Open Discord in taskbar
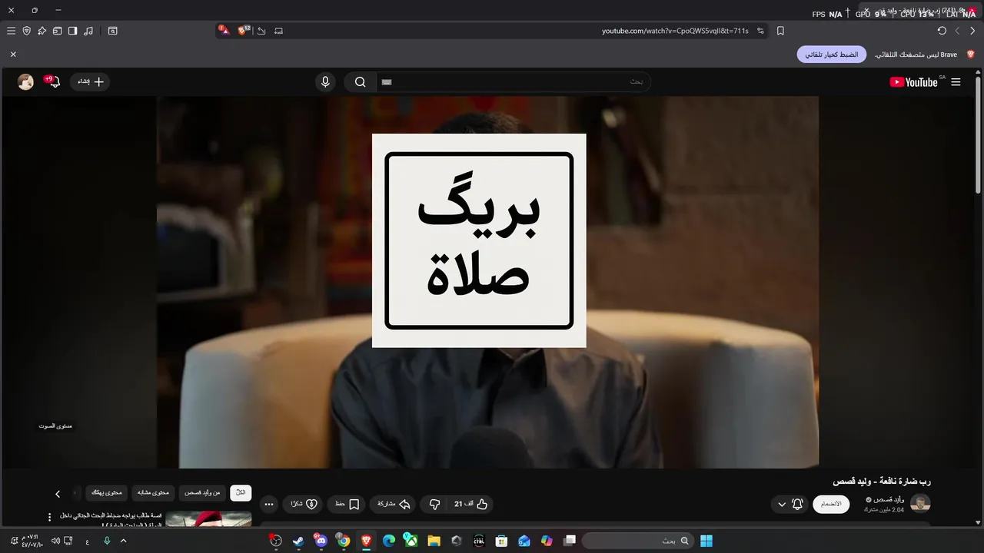This screenshot has width=984, height=553. pos(321,541)
